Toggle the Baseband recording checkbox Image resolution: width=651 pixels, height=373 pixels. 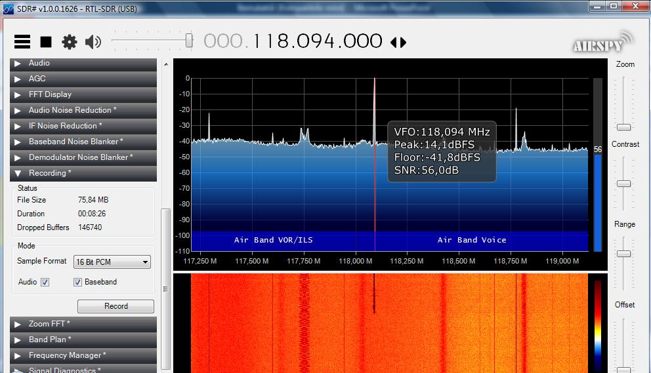click(77, 282)
